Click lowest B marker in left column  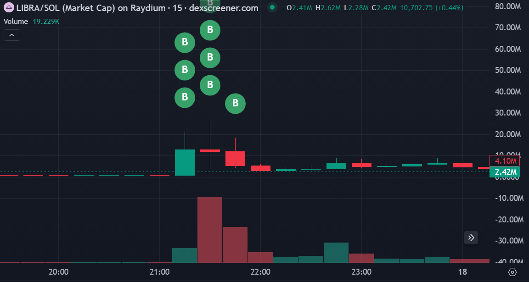point(185,97)
